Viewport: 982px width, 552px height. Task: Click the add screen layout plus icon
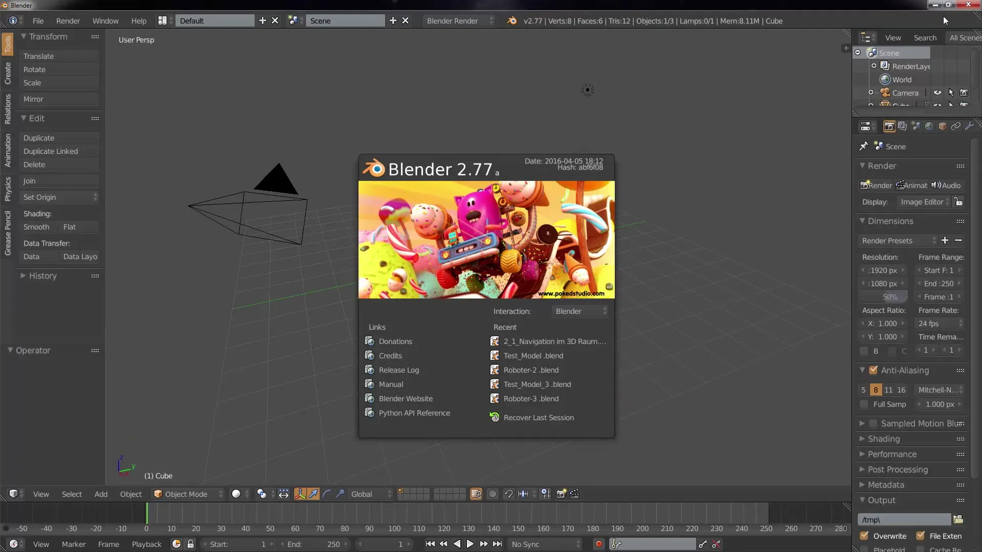click(x=262, y=20)
